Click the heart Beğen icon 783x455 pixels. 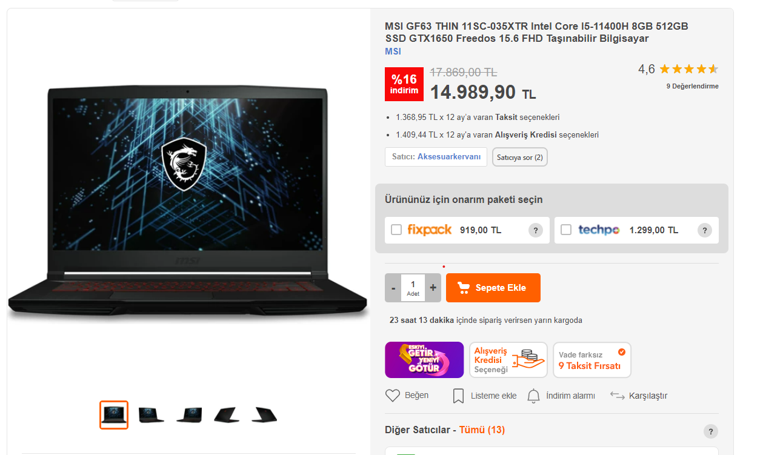(x=393, y=396)
